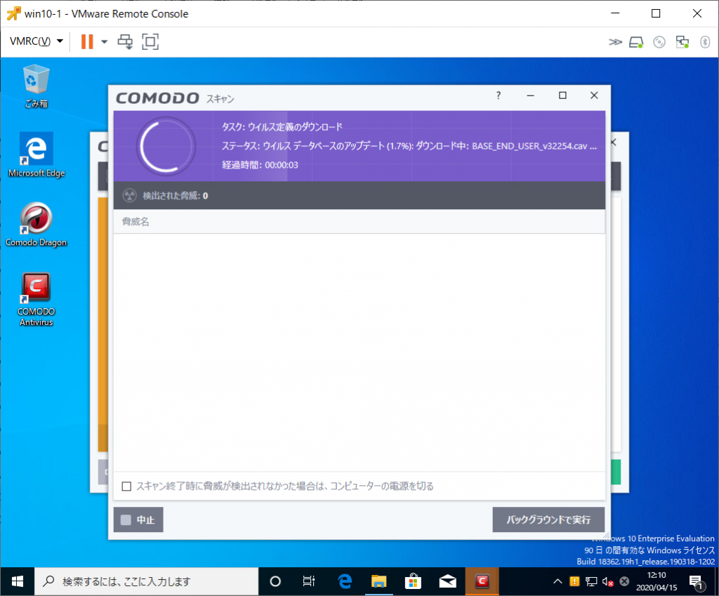The width and height of the screenshot is (719, 596).
Task: Open the Action Center notifications icon
Action: coord(697,582)
